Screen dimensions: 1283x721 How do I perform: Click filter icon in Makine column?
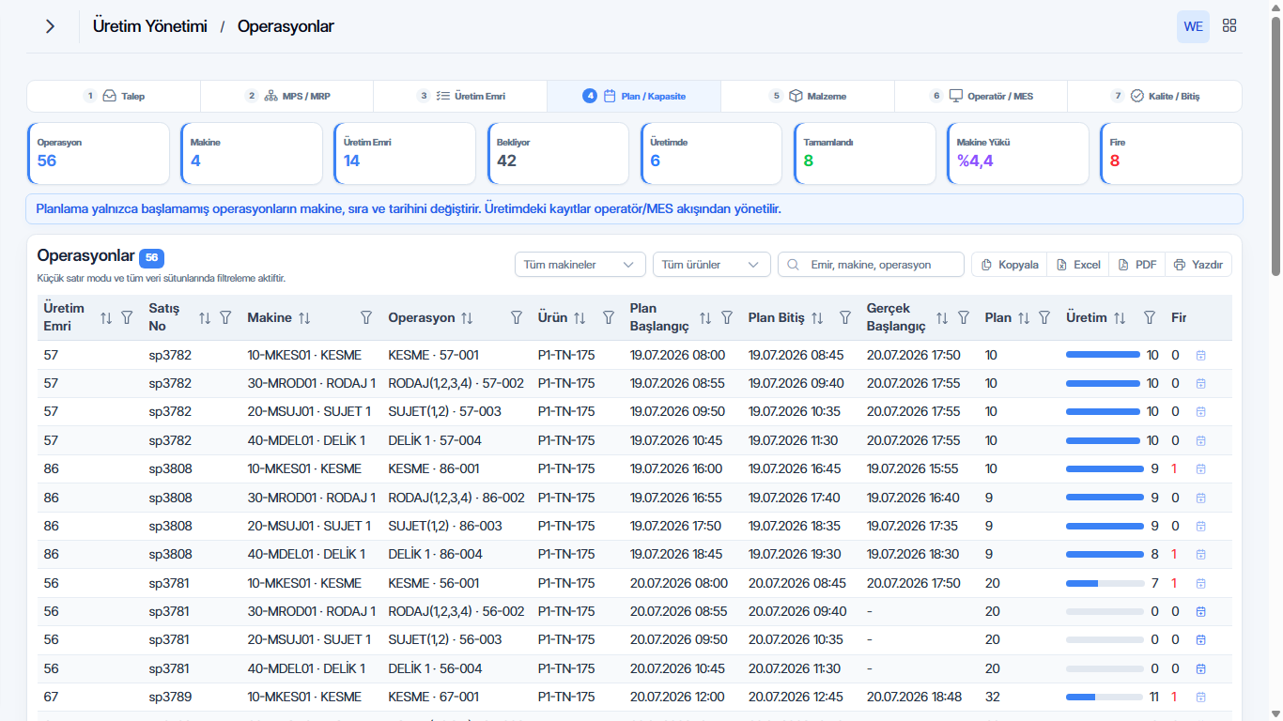(x=366, y=318)
